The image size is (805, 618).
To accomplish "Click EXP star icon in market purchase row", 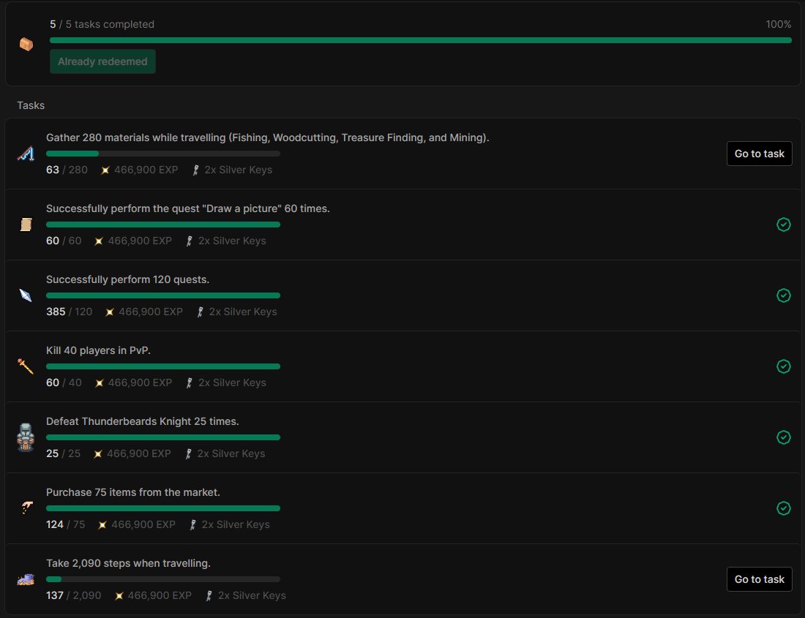I will (x=102, y=524).
